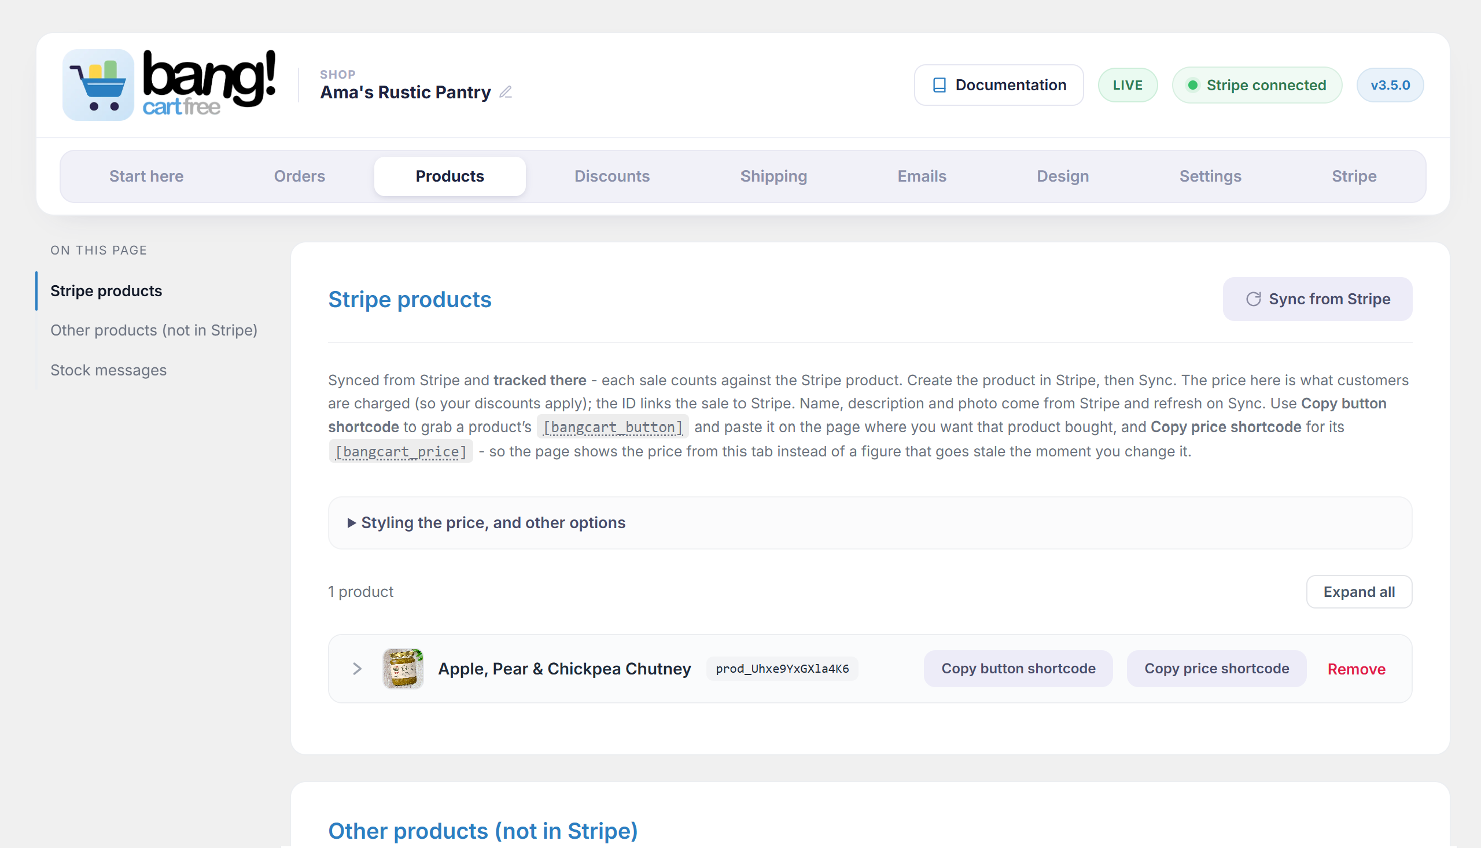Switch to the Emails tab
Screen dimensions: 1481x848
[x=922, y=176]
